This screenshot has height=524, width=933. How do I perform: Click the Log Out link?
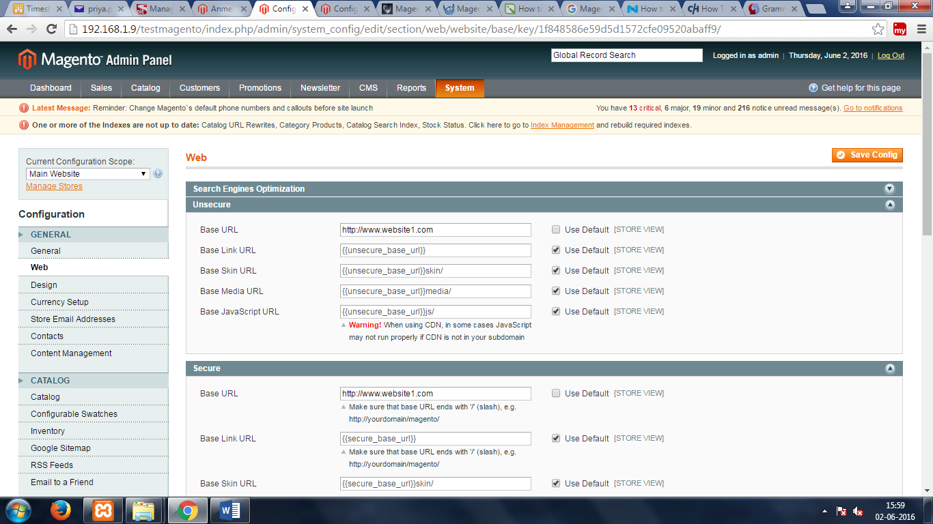point(891,55)
